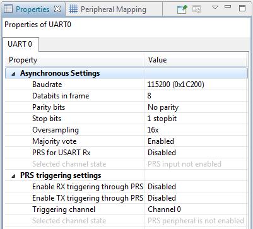Click the Peripheral Mapping grid icon
Viewport: 253px width, 229px height.
pos(73,9)
